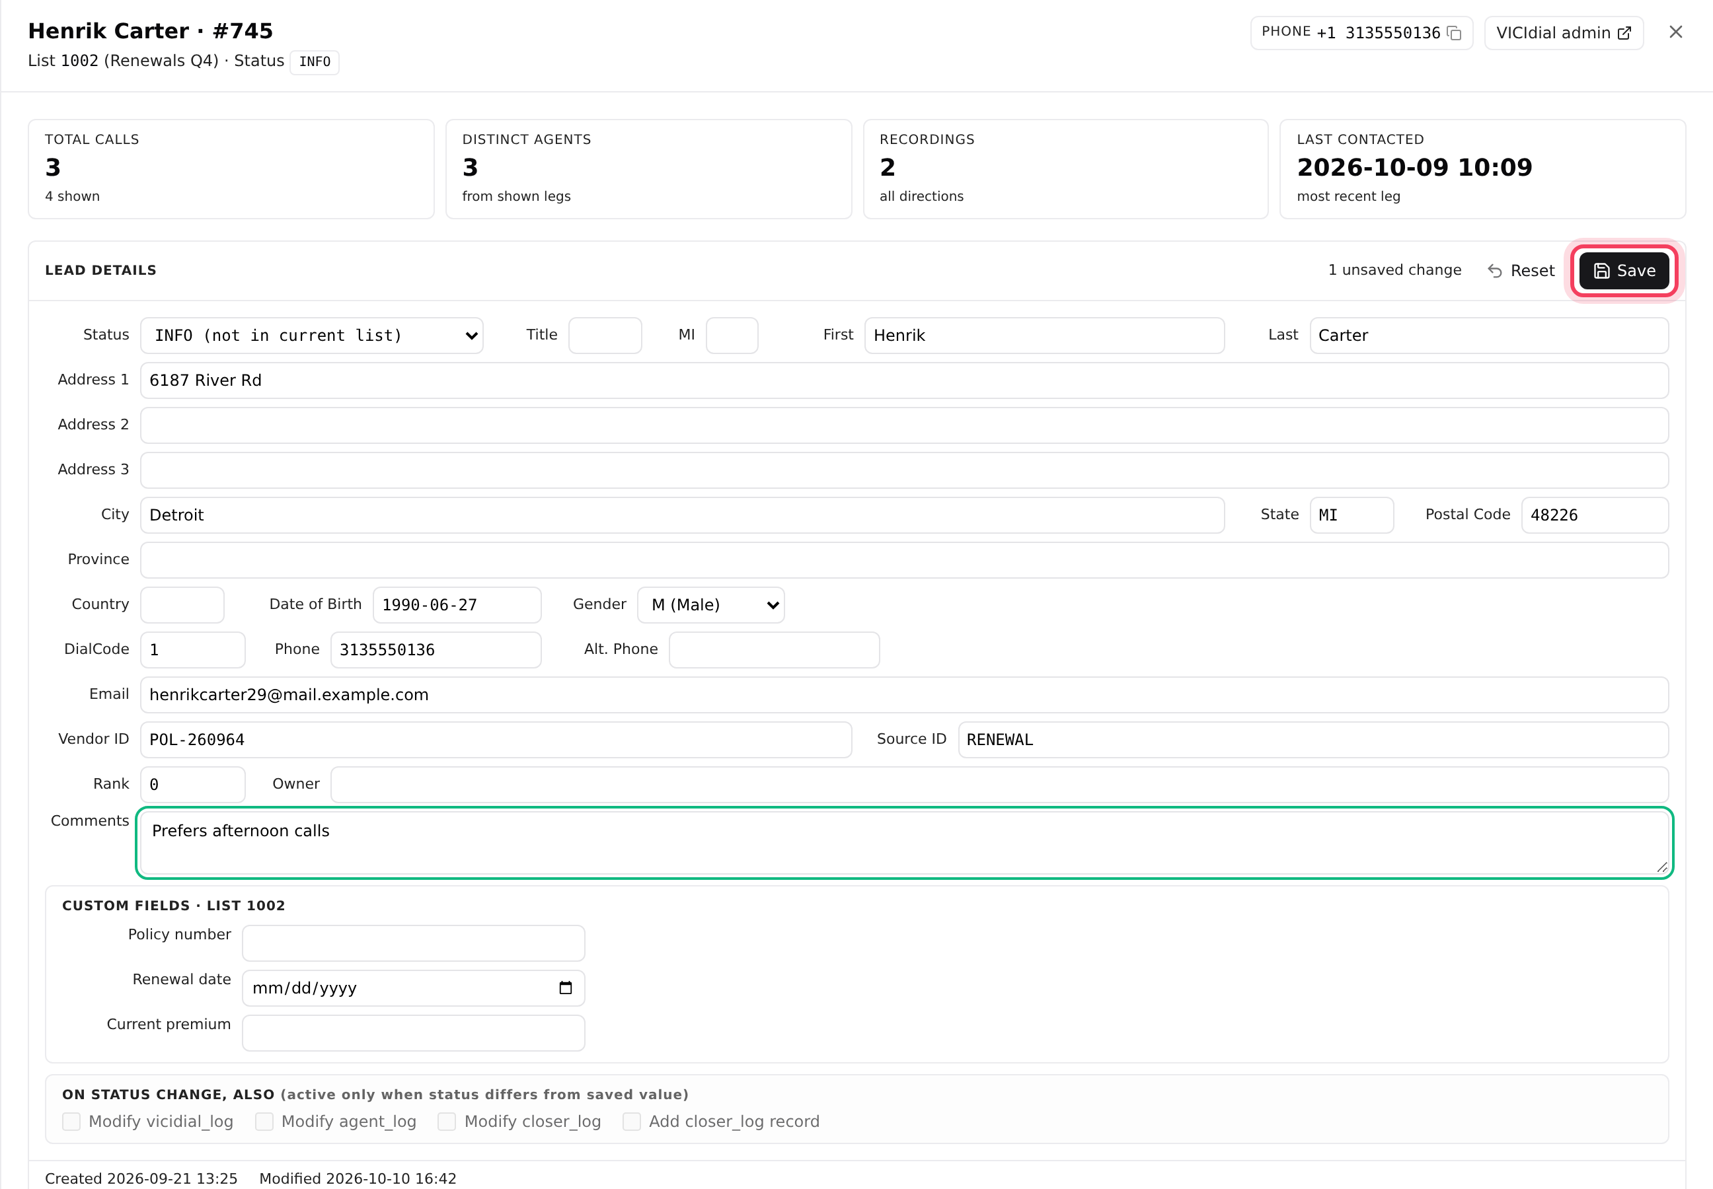Click the Address 3 field
1713x1189 pixels.
point(904,470)
